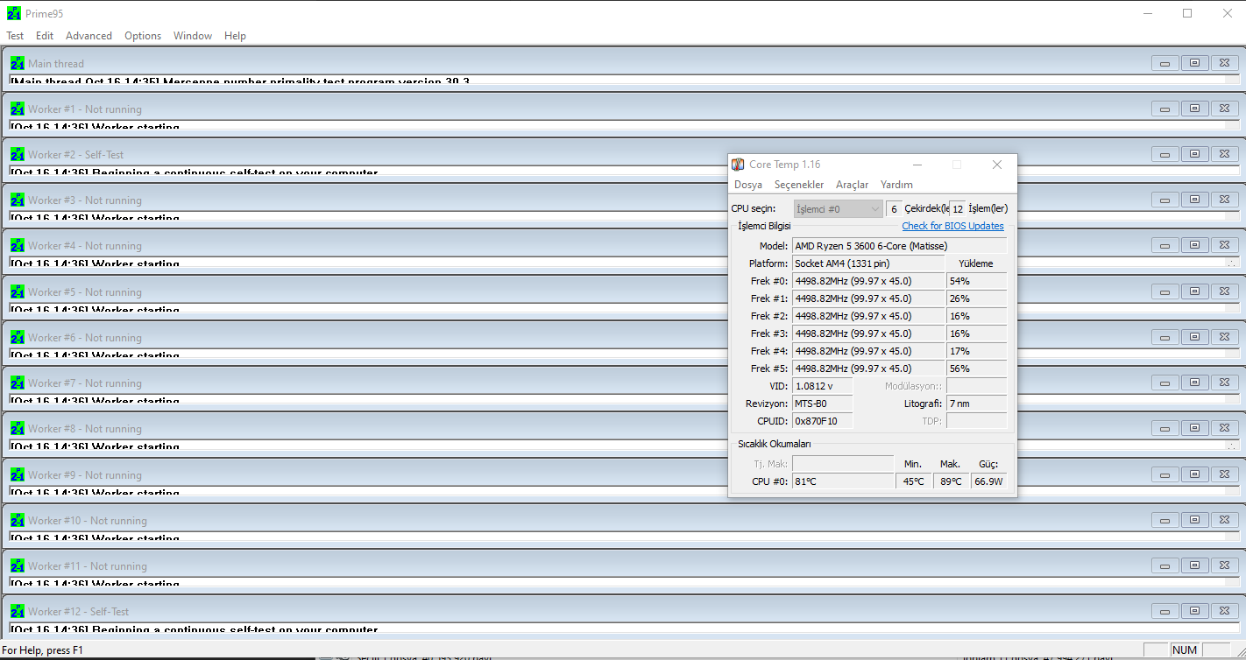This screenshot has width=1246, height=660.
Task: Minimize the Worker #11 child window
Action: [1165, 565]
